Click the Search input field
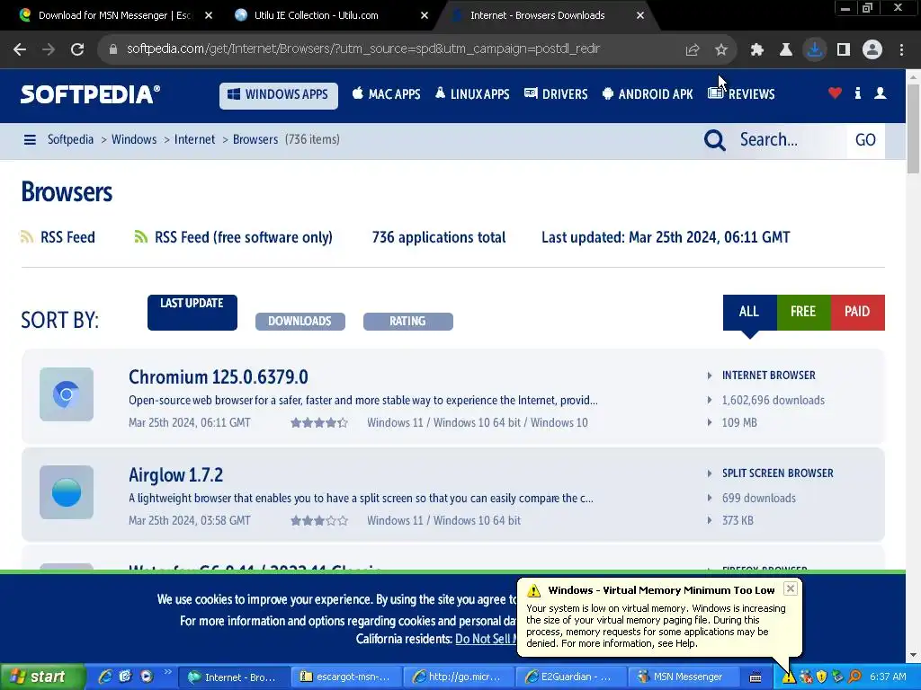Screen dimensions: 921x690 coord(791,140)
